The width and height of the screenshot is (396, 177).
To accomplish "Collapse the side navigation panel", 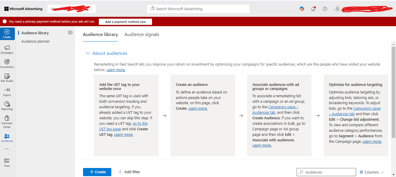I will tap(70, 33).
